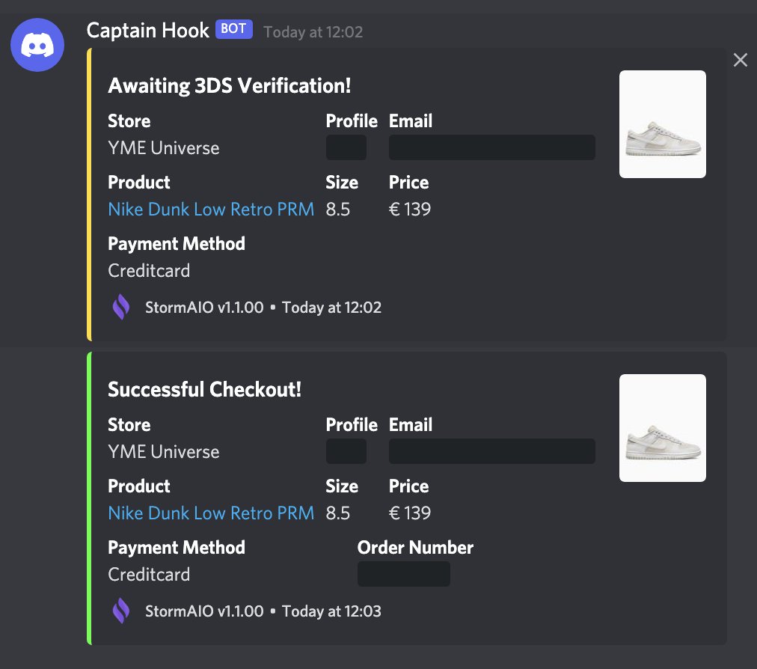Open sneaker thumbnail in Successful Checkout embed
Image resolution: width=757 pixels, height=669 pixels.
click(x=663, y=428)
